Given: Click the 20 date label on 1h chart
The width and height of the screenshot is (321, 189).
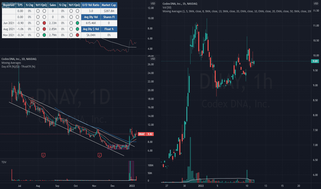Looking at the screenshot, I should (x=299, y=186).
